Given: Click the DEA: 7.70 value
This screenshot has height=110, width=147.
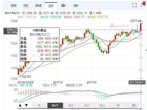Looking at the screenshot, I should [50, 85].
